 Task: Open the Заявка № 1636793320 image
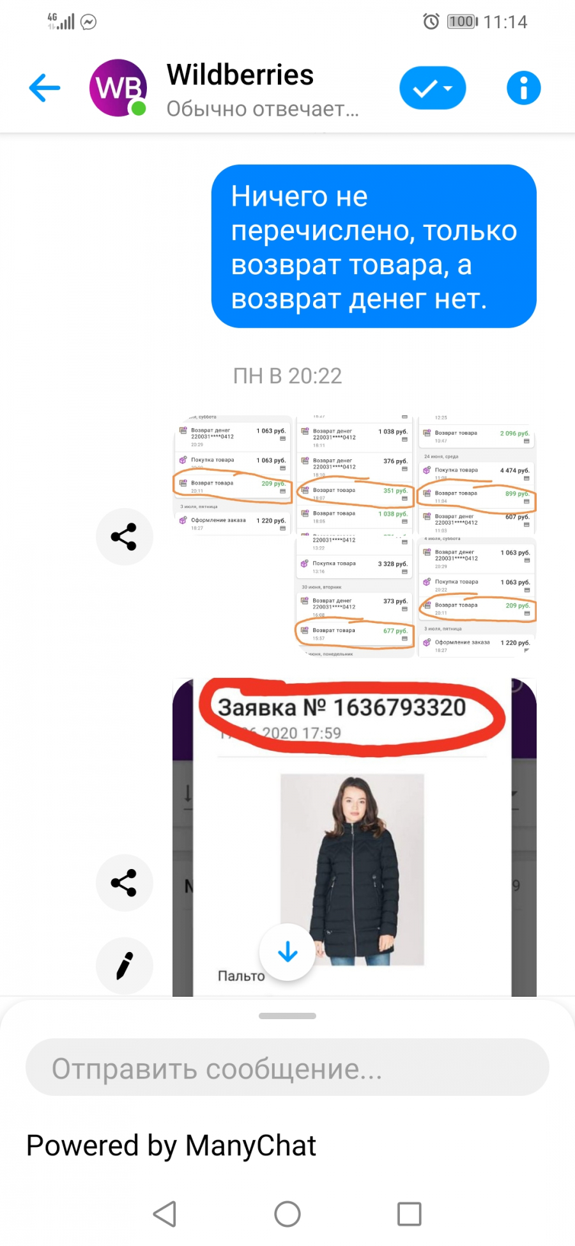(355, 837)
